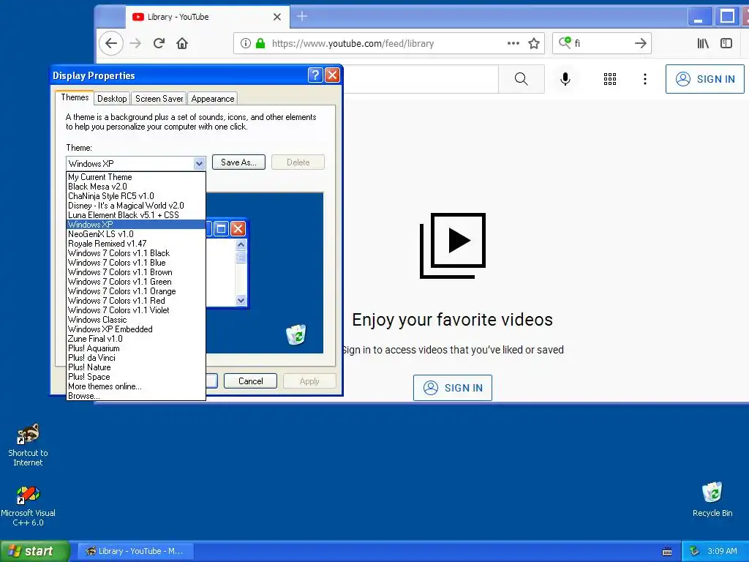
Task: Open YouTube settings three-dot menu
Action: pyautogui.click(x=645, y=79)
